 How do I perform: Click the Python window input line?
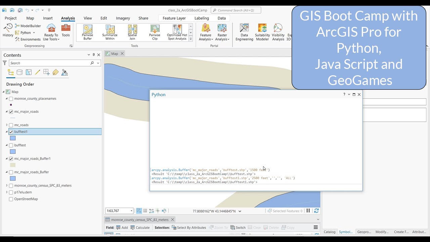(256, 187)
